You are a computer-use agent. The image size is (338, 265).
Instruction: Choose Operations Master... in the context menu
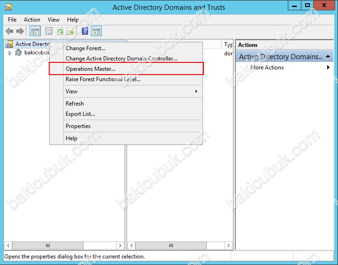click(x=126, y=69)
